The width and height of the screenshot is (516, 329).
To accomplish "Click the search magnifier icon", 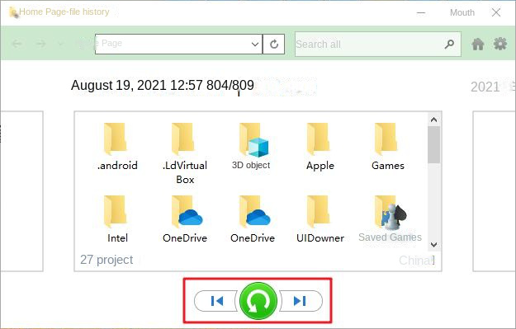I will pos(449,44).
